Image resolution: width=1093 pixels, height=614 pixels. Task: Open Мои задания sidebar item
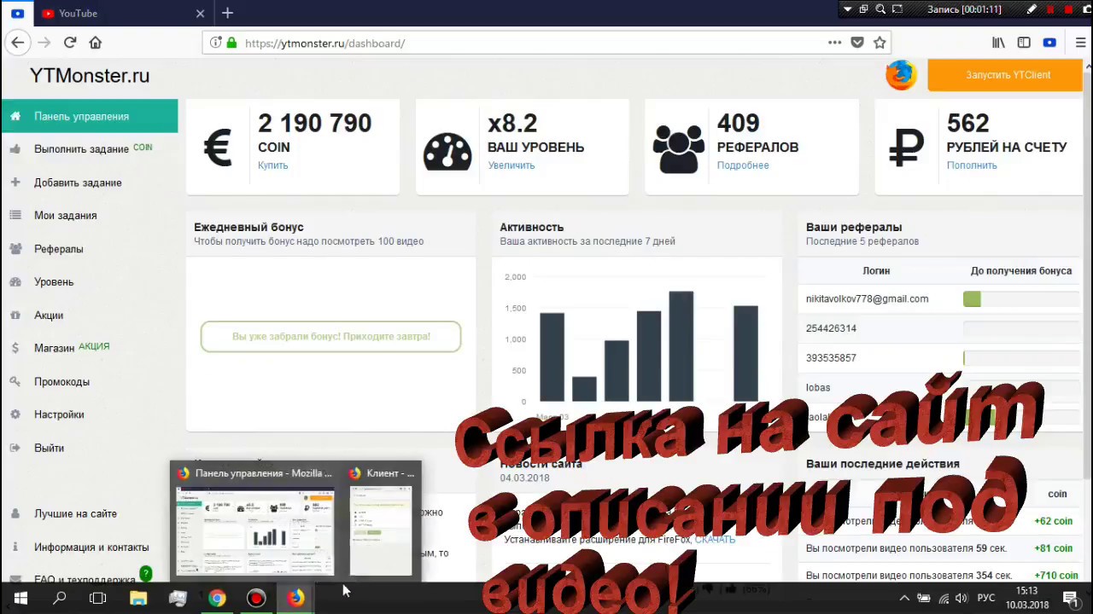coord(89,216)
